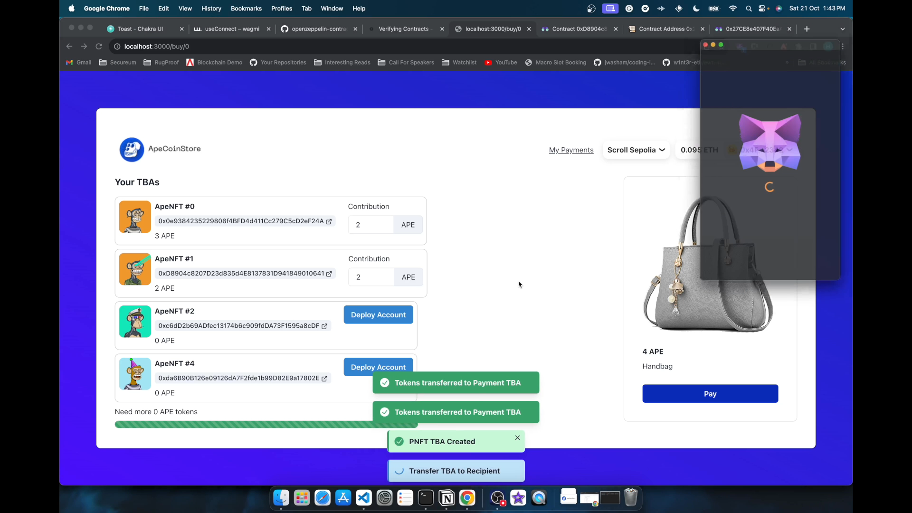Click the APE token progress bar
The width and height of the screenshot is (912, 513).
266,425
